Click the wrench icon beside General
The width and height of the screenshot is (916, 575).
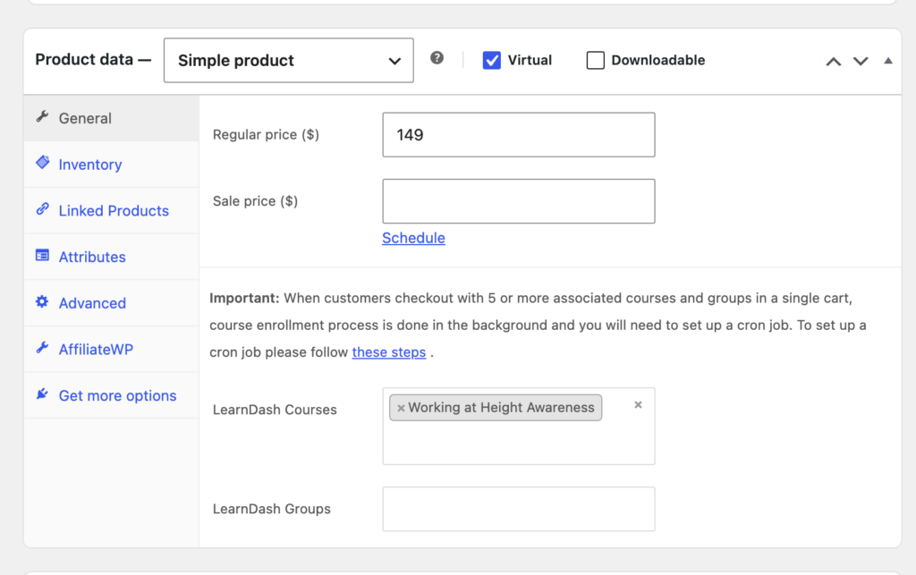coord(42,117)
